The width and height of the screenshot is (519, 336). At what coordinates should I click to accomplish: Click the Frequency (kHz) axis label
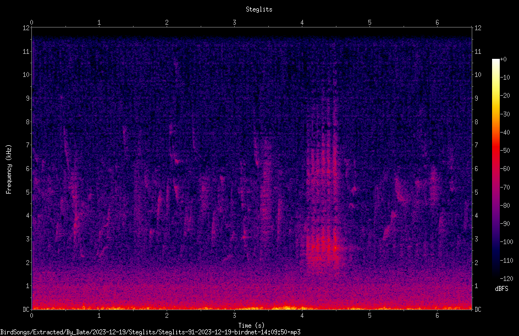point(9,169)
